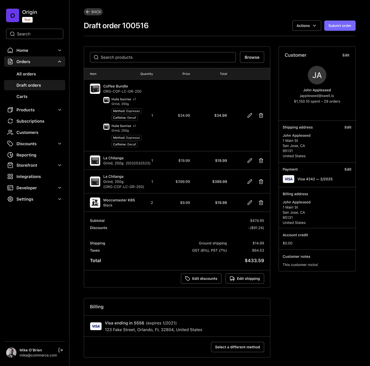
Task: Expand the Actions dropdown
Action: click(307, 26)
